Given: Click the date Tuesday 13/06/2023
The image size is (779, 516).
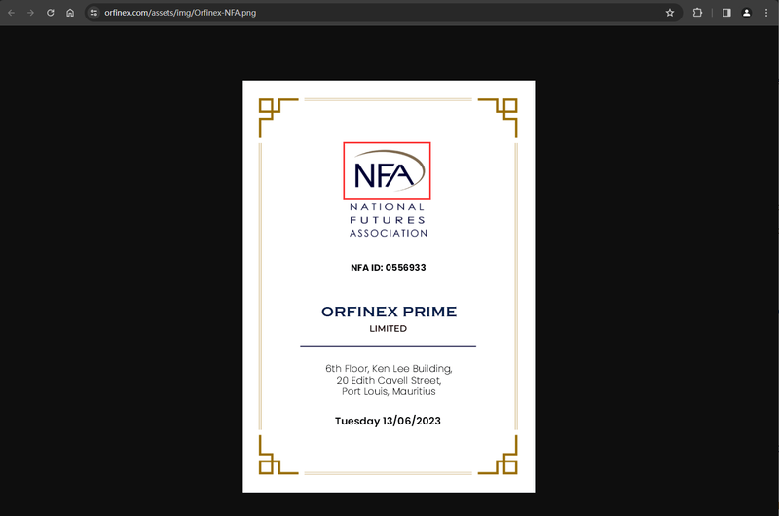Looking at the screenshot, I should pos(388,422).
